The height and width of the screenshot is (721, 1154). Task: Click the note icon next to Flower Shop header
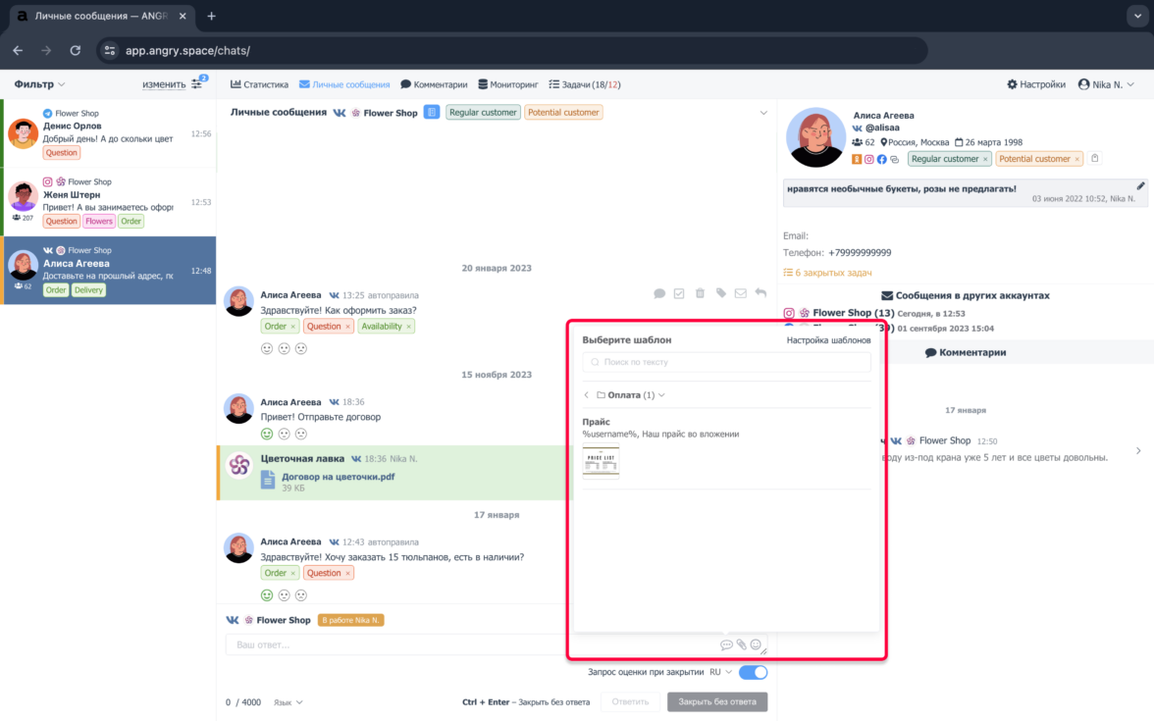click(432, 113)
